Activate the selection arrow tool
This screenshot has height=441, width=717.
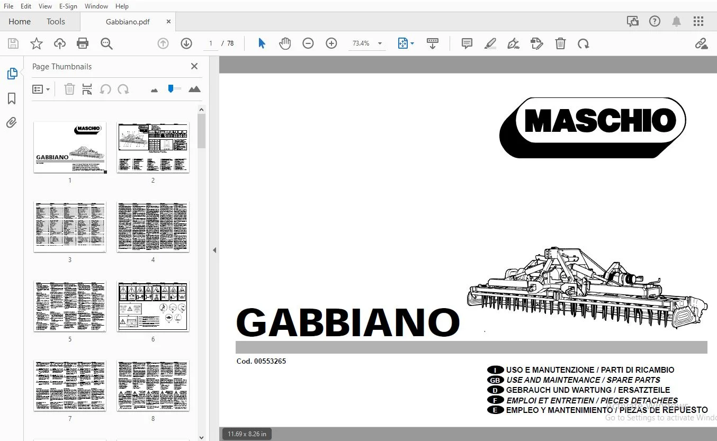coord(262,43)
